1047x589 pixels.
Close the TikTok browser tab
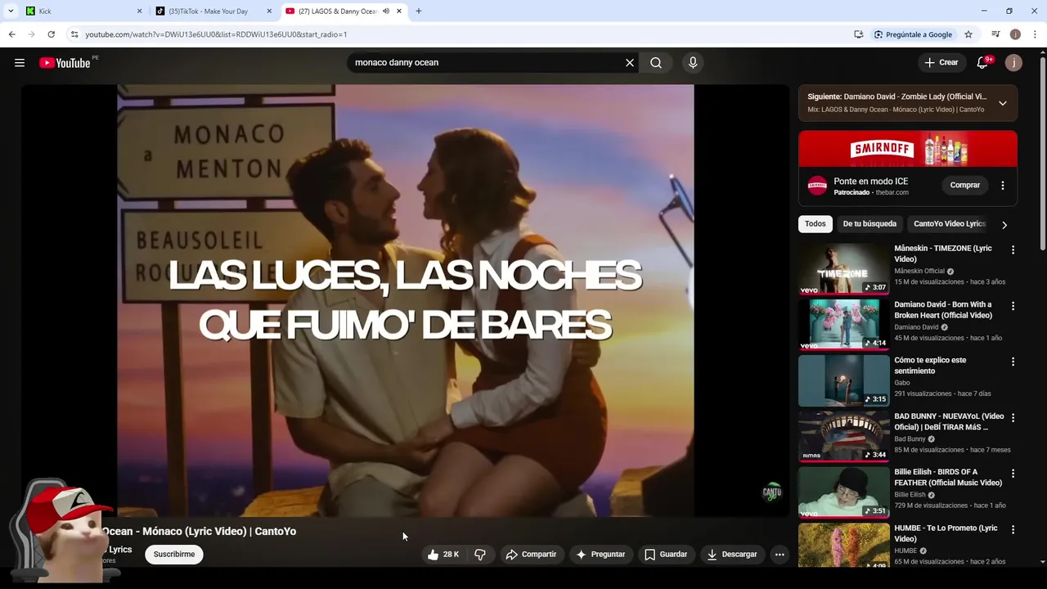click(269, 11)
